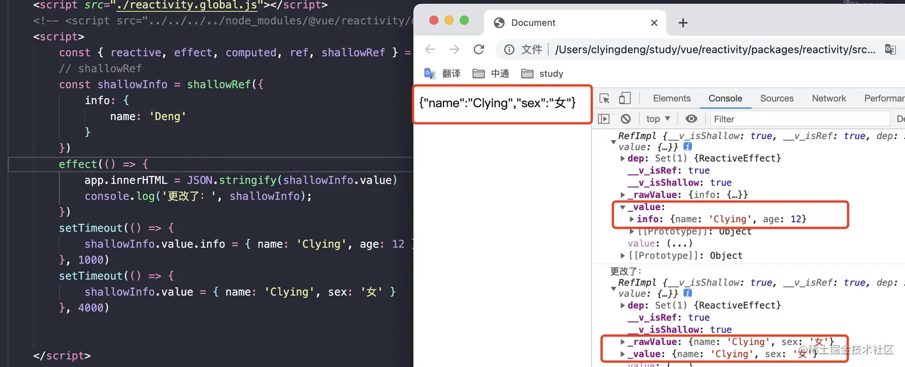The width and height of the screenshot is (905, 367).
Task: Expand info: {name: 'Clying', age: 12}
Action: point(633,219)
